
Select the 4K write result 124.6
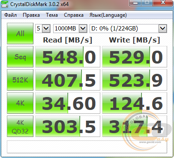135,103
